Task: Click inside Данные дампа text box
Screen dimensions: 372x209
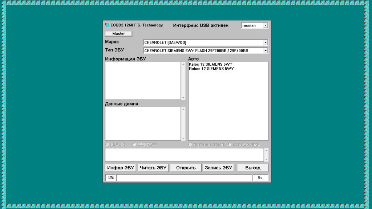Action: click(143, 124)
